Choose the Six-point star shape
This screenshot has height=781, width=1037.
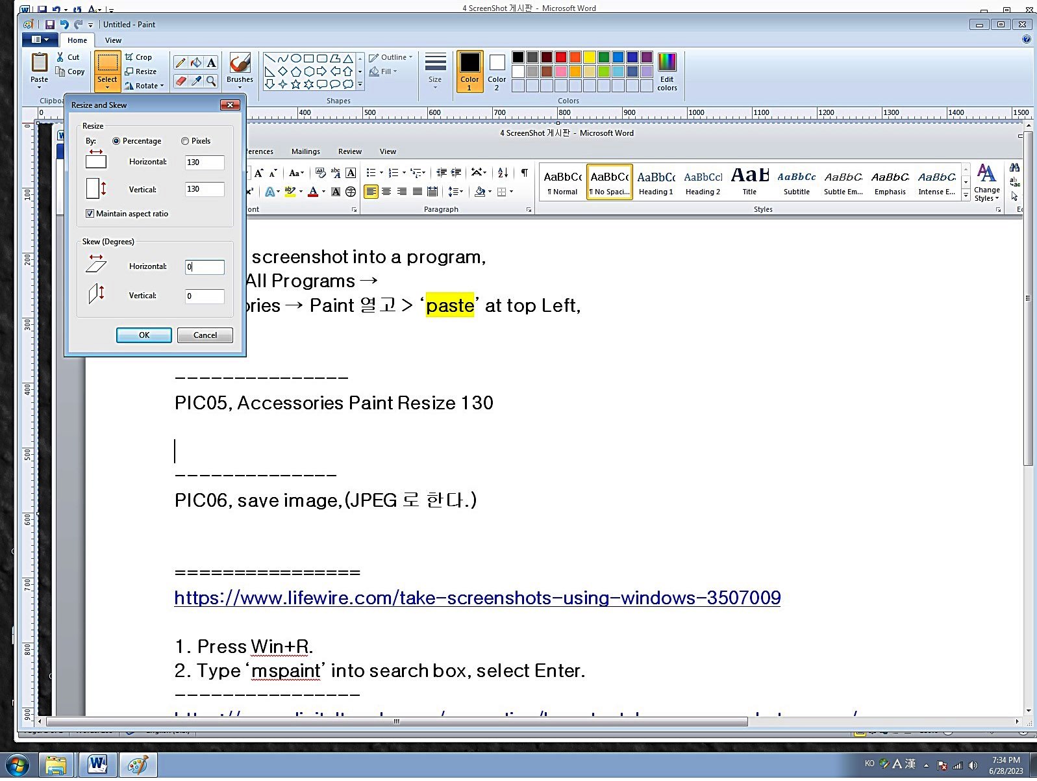point(308,84)
